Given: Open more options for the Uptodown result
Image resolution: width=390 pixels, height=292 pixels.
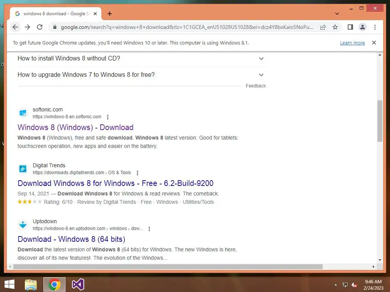Looking at the screenshot, I should click(x=149, y=229).
